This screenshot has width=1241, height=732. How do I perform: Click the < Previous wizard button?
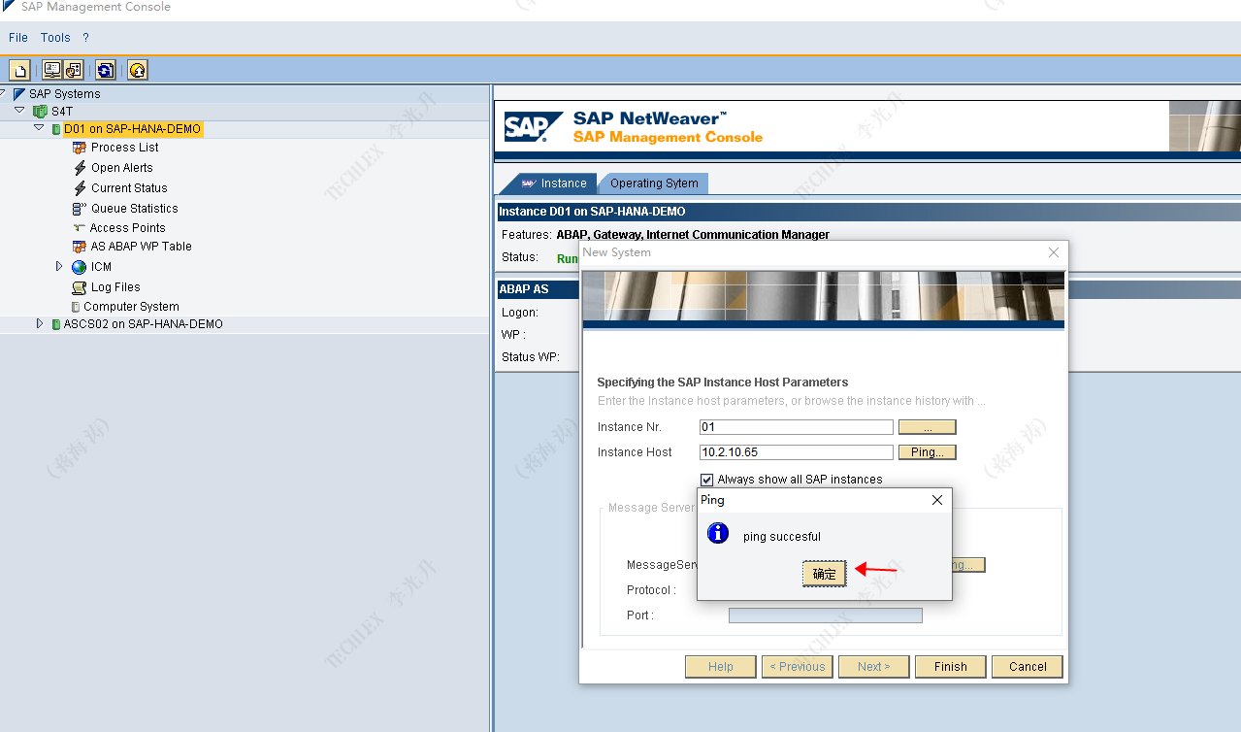click(x=797, y=667)
